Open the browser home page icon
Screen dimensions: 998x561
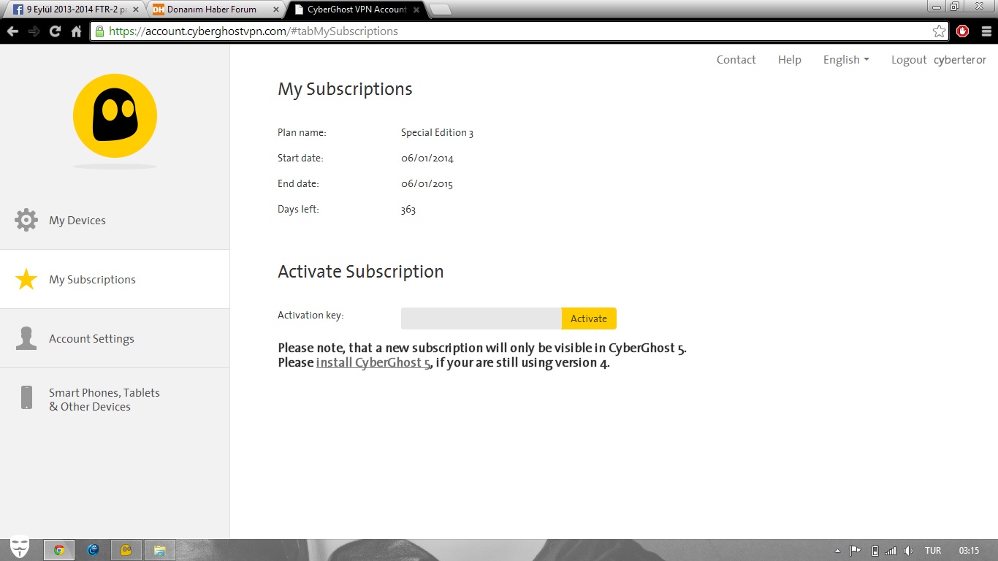[x=76, y=31]
